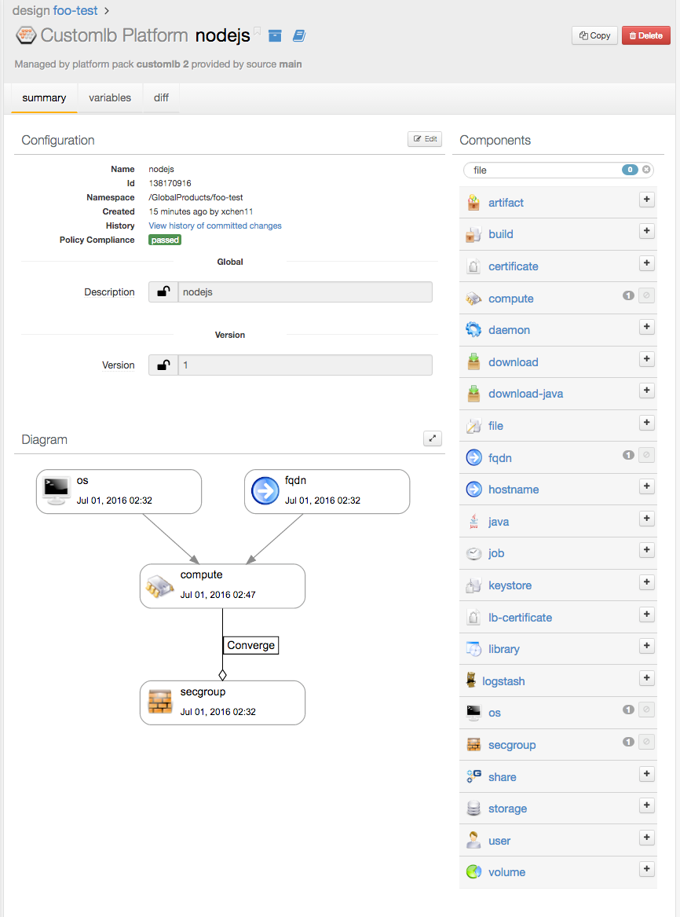Viewport: 680px width, 917px height.
Task: Click the blue archive box icon in the header
Action: tap(274, 35)
